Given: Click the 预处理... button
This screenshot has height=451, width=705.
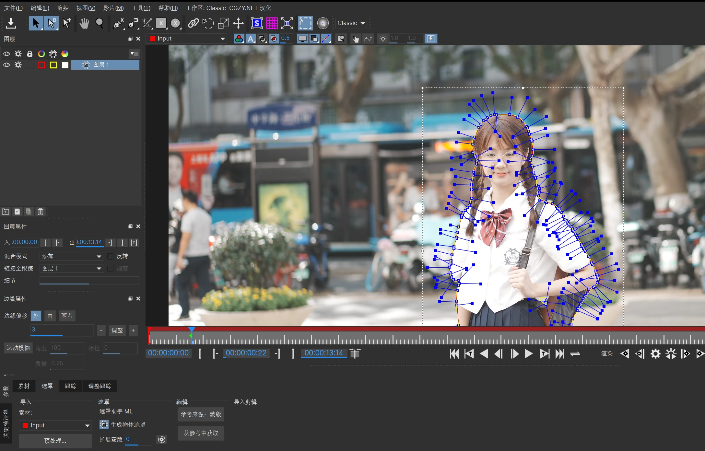Looking at the screenshot, I should pyautogui.click(x=55, y=441).
